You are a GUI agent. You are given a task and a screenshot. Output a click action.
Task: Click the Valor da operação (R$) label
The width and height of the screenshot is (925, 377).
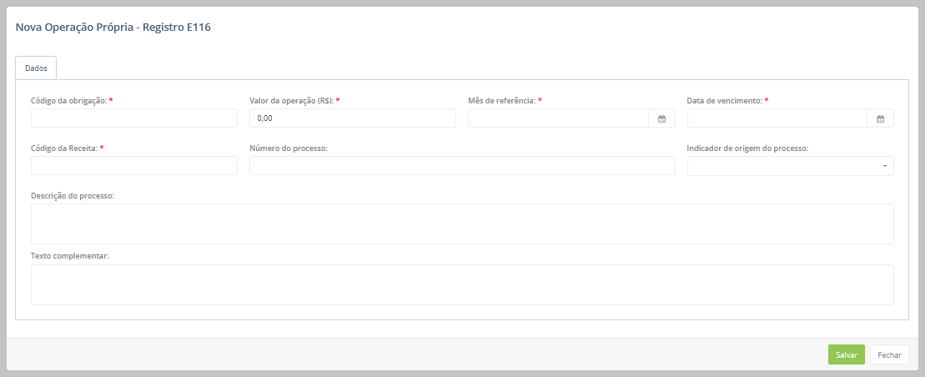[291, 100]
